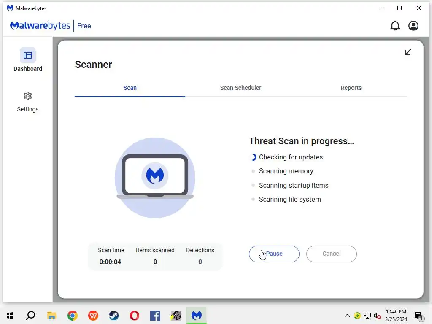432x324 pixels.
Task: Click the green plus tray icon
Action: pos(357,316)
